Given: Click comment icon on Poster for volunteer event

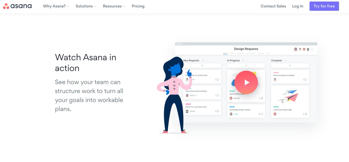Looking at the screenshot, I should (218, 111).
